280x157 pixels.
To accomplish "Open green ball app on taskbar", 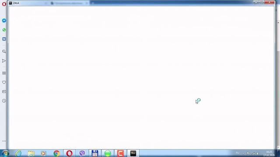I will (x=108, y=153).
